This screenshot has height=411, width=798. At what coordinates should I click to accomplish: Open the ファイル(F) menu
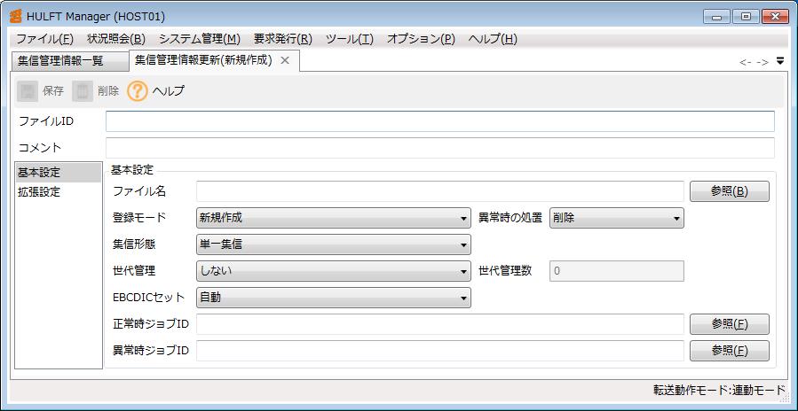[44, 39]
